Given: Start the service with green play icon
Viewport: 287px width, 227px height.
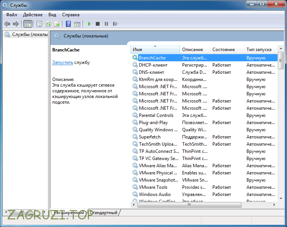Looking at the screenshot, I should [89, 24].
